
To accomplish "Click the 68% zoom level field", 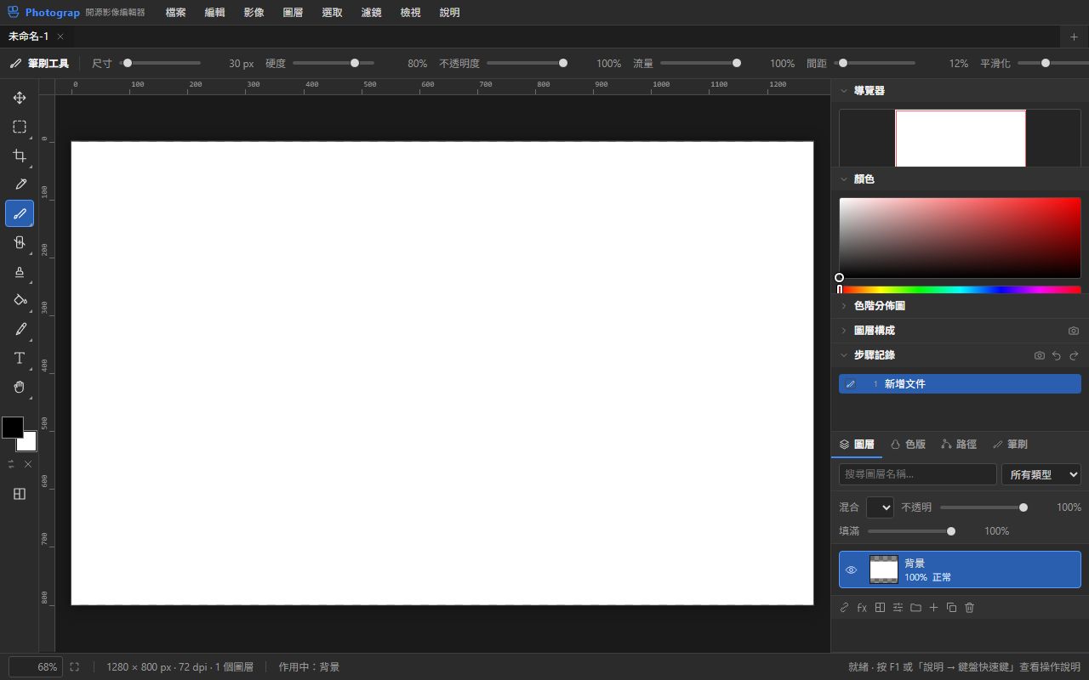I will [36, 667].
